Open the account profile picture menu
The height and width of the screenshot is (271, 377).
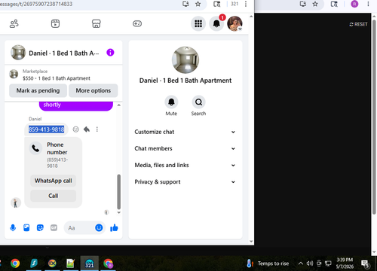point(234,24)
